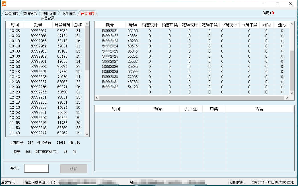The height and width of the screenshot is (186, 298).
Task: Open the 通用设置 tab
Action: point(50,13)
